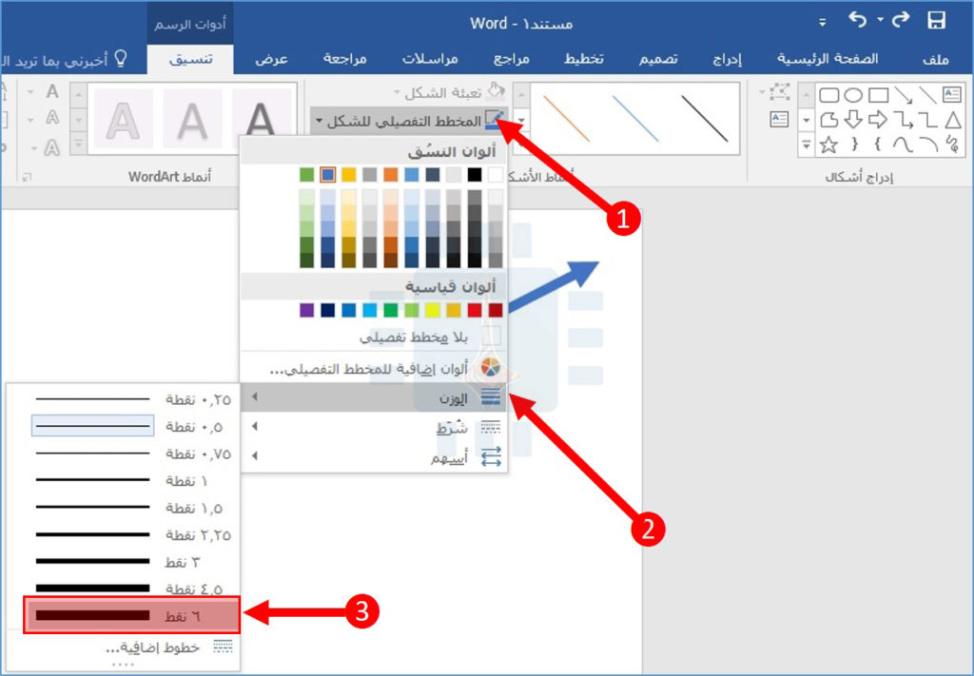Image resolution: width=974 pixels, height=676 pixels.
Task: Pick the elbow connector shape
Action: (x=927, y=119)
